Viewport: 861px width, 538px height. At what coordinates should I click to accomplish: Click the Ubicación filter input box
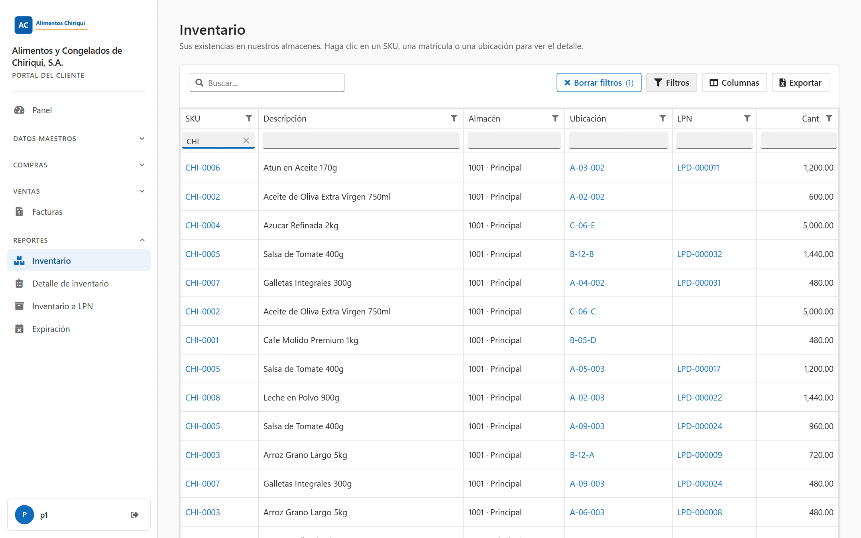point(618,141)
